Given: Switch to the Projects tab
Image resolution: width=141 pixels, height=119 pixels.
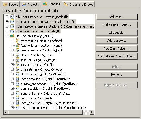Looking at the screenshot, I should pyautogui.click(x=30, y=5).
